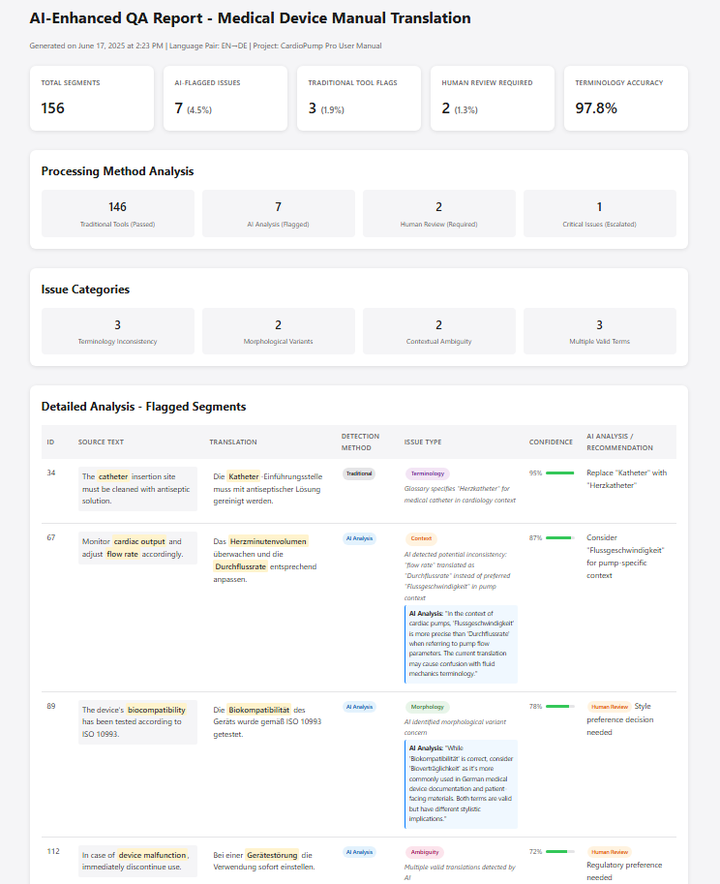The image size is (720, 884).
Task: Click the AI Analysis badge in row 89
Action: pyautogui.click(x=359, y=707)
